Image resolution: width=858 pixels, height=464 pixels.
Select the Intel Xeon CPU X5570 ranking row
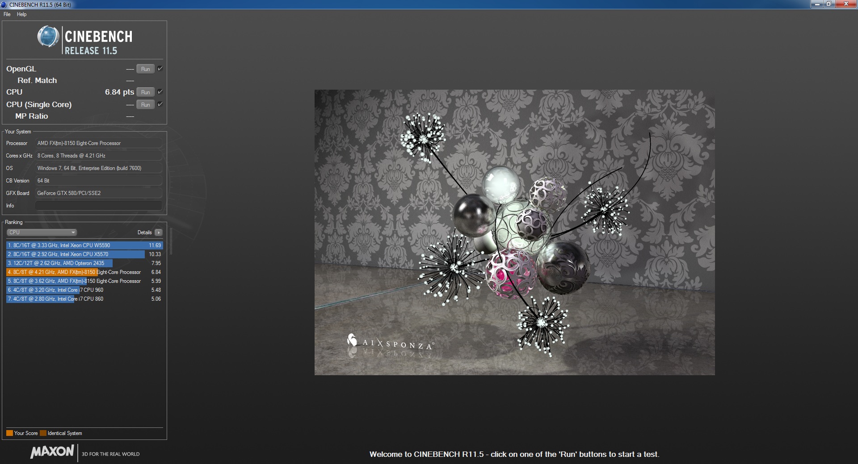(x=84, y=254)
